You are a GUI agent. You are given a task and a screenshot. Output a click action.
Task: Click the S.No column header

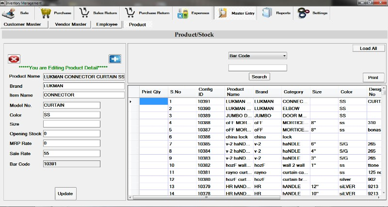coord(182,92)
